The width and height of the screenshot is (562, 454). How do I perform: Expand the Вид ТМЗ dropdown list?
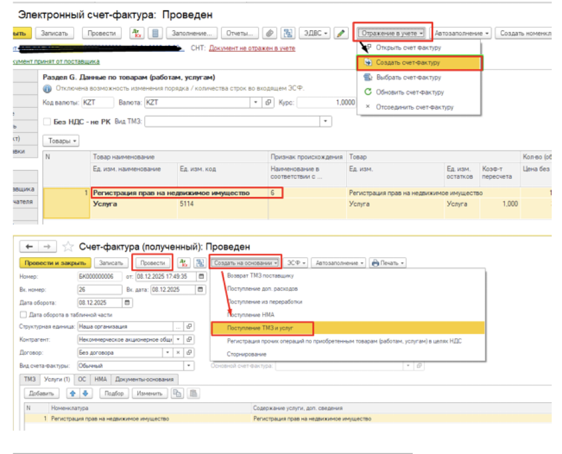(326, 122)
